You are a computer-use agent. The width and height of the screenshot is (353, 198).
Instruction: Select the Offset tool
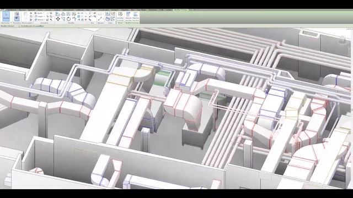point(63,14)
